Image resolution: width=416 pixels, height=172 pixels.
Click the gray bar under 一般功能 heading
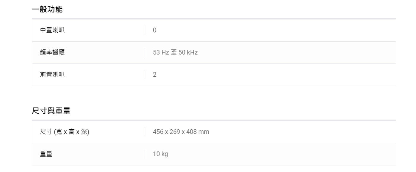pyautogui.click(x=214, y=19)
